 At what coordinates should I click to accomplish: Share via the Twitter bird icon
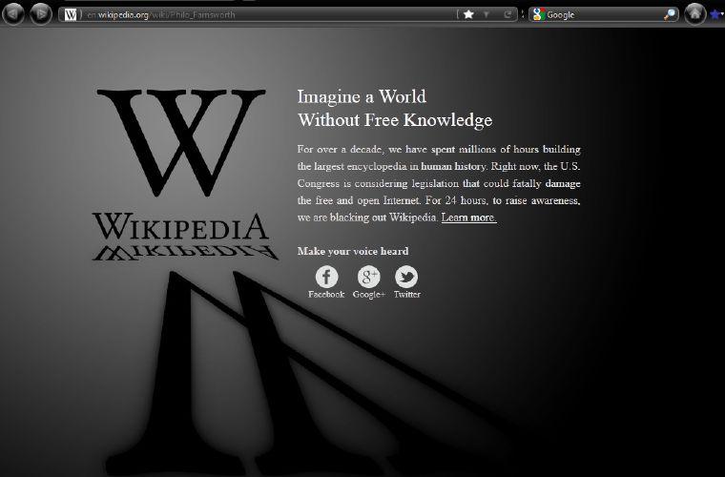pyautogui.click(x=406, y=277)
